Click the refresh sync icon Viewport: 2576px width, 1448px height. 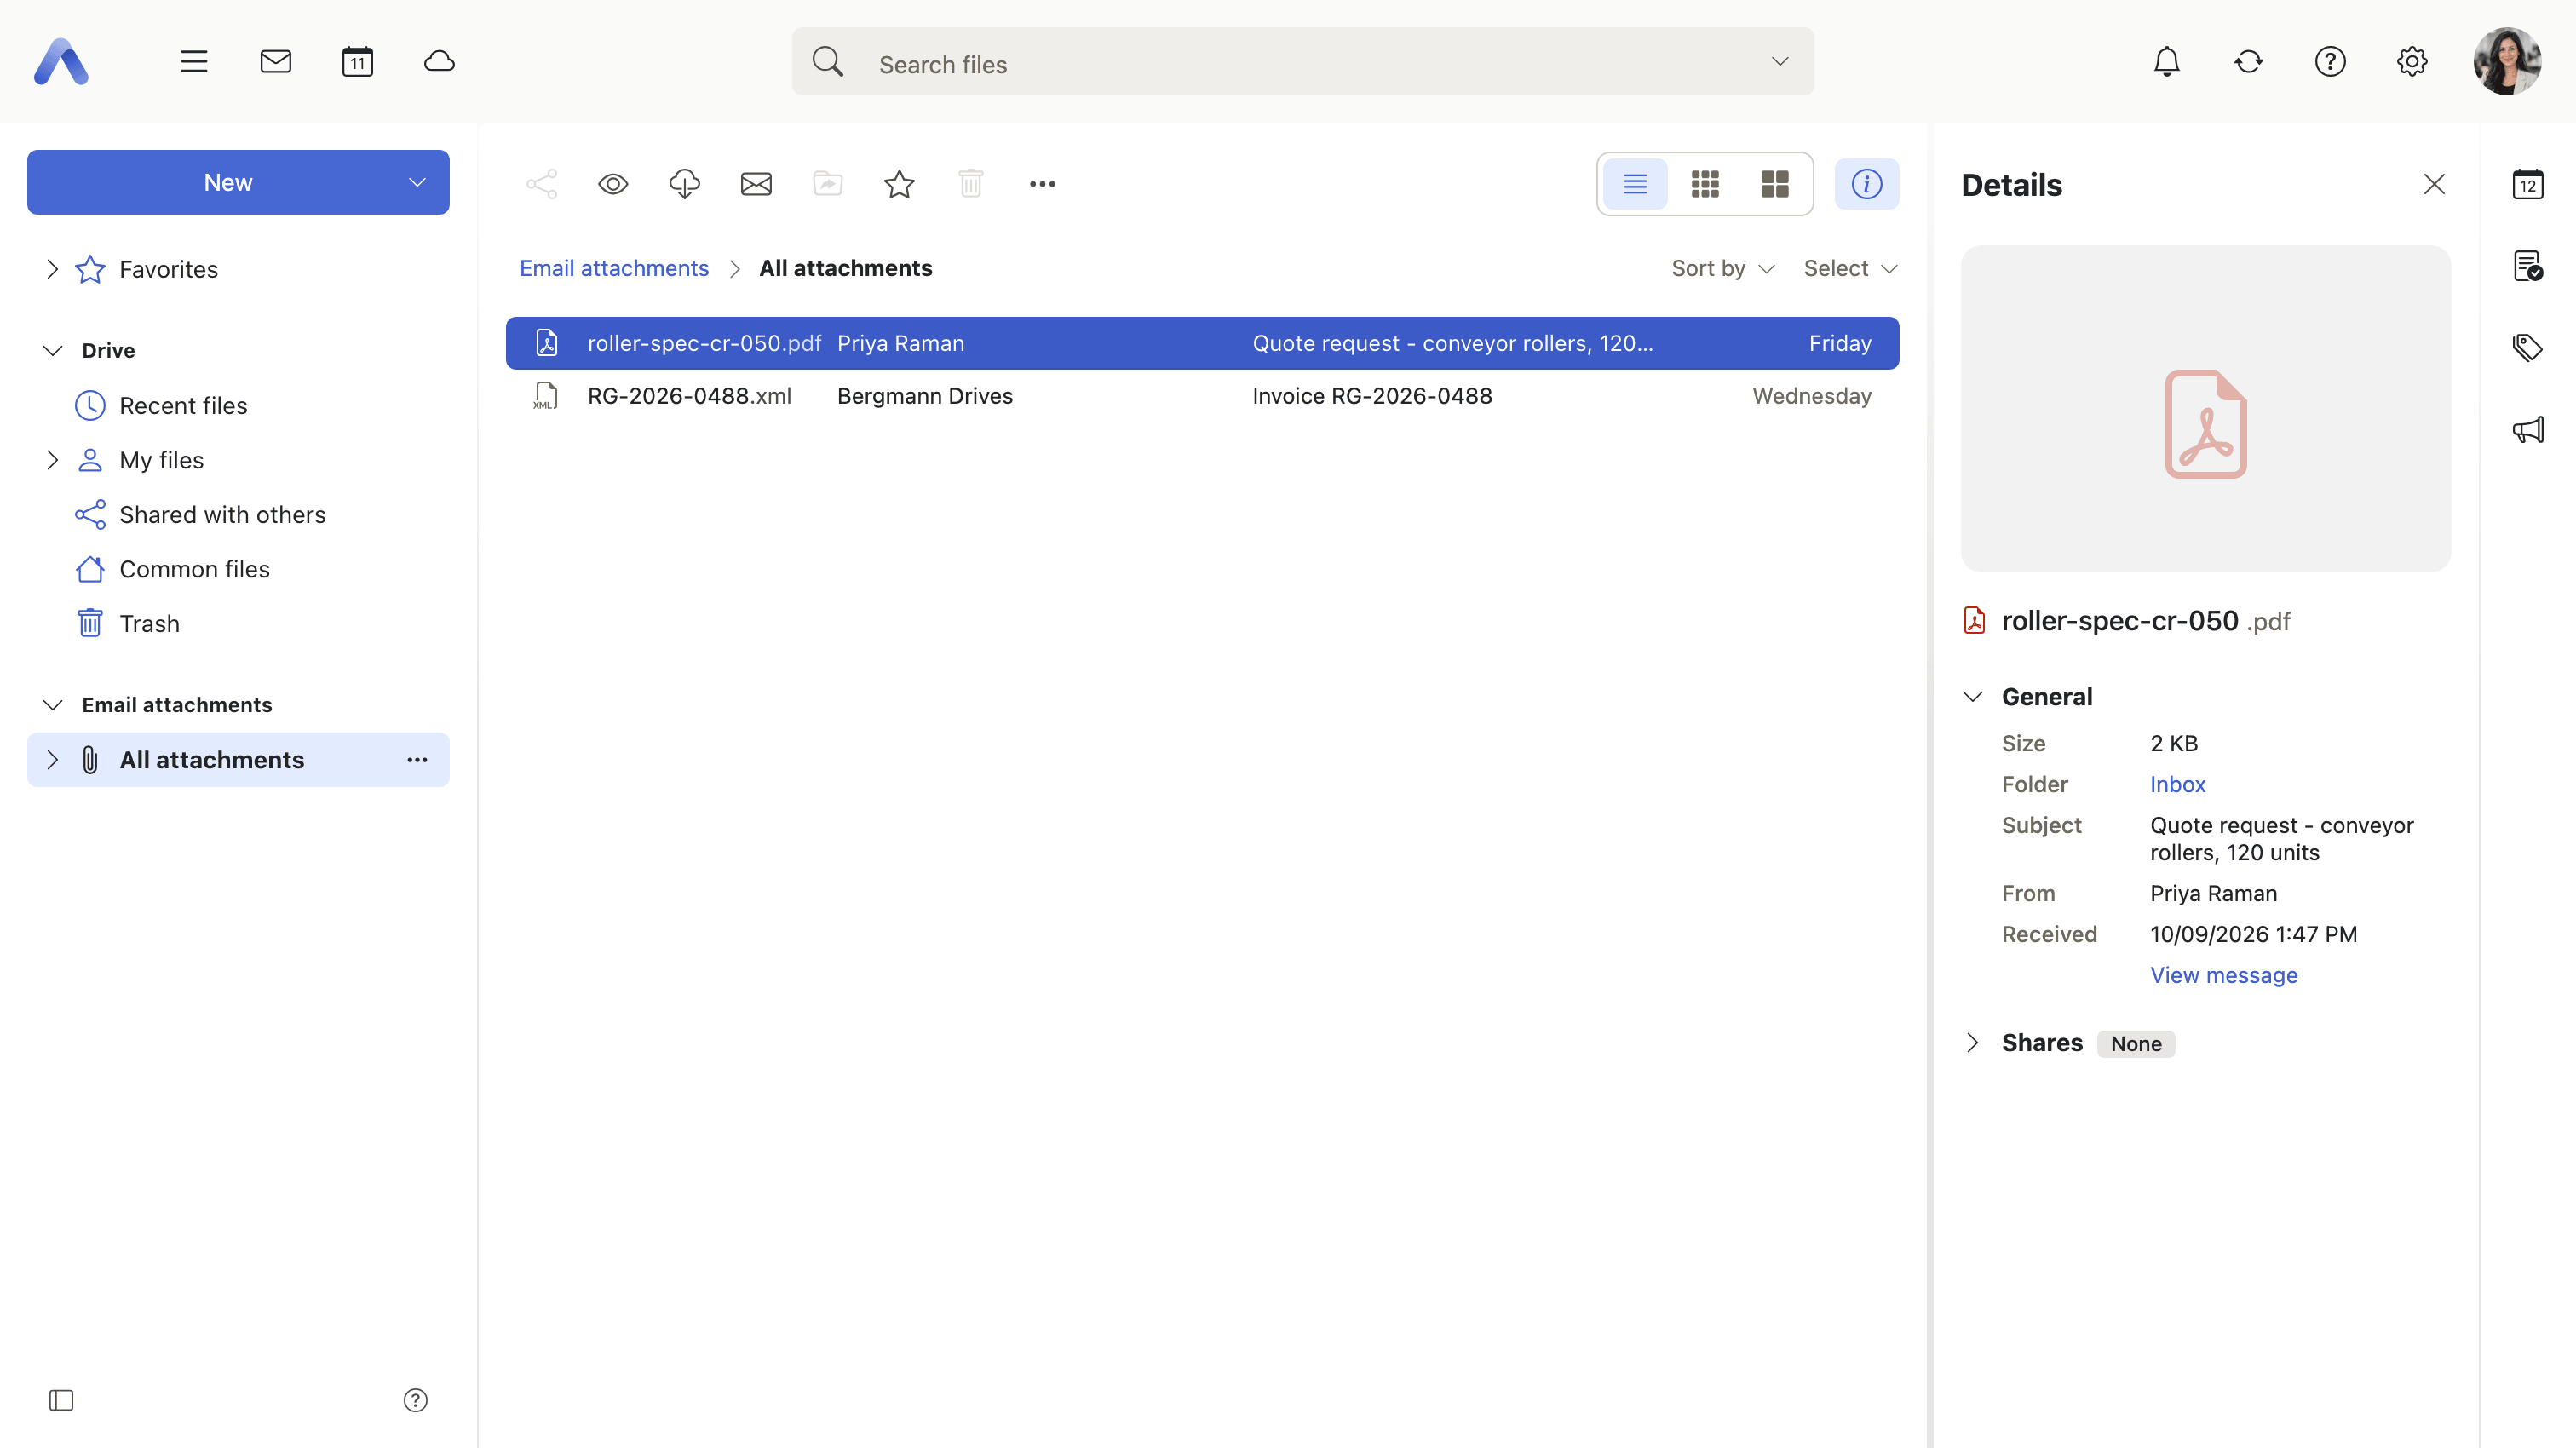pyautogui.click(x=2248, y=62)
